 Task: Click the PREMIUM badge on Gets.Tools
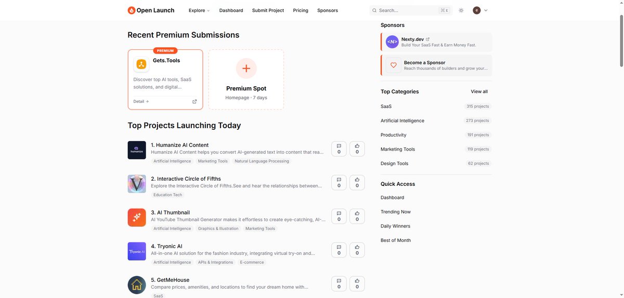coord(165,50)
